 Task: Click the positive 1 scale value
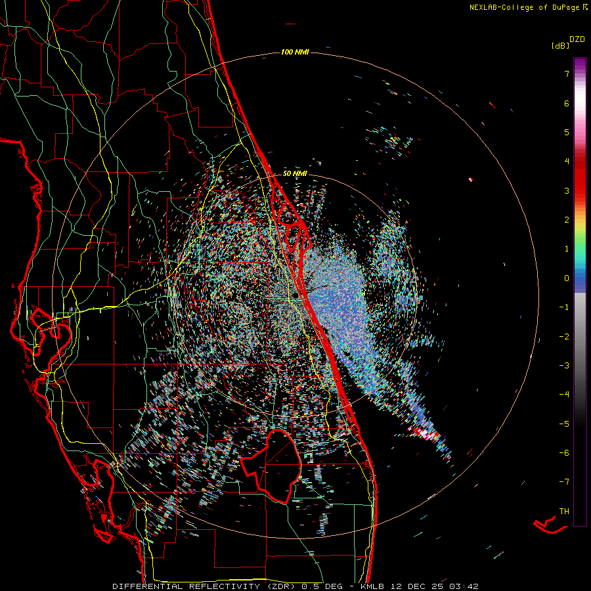(567, 249)
